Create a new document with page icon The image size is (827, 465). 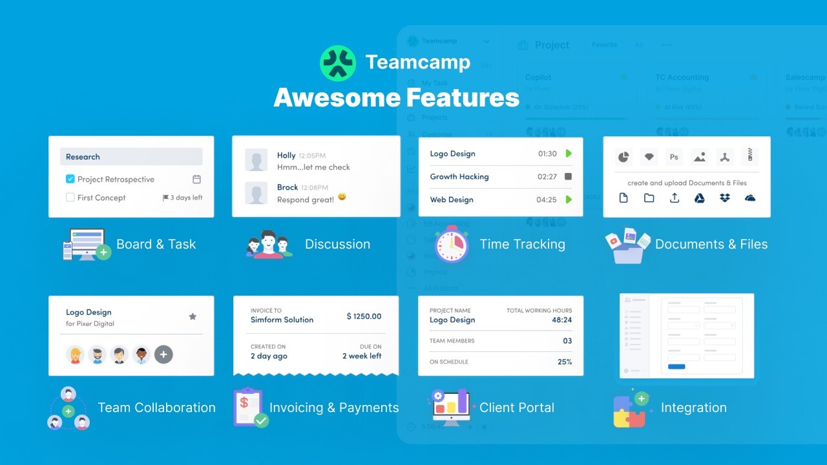[x=623, y=198]
